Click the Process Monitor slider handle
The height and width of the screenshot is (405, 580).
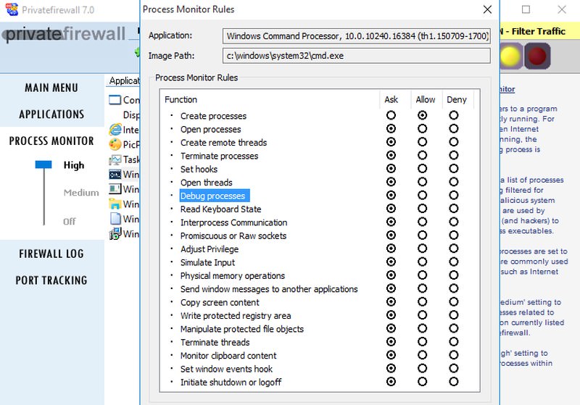tap(43, 164)
